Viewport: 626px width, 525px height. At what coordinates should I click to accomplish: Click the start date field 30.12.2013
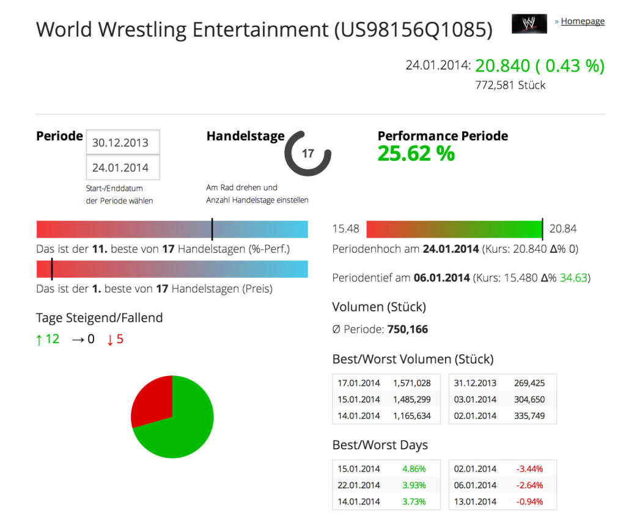click(x=123, y=143)
